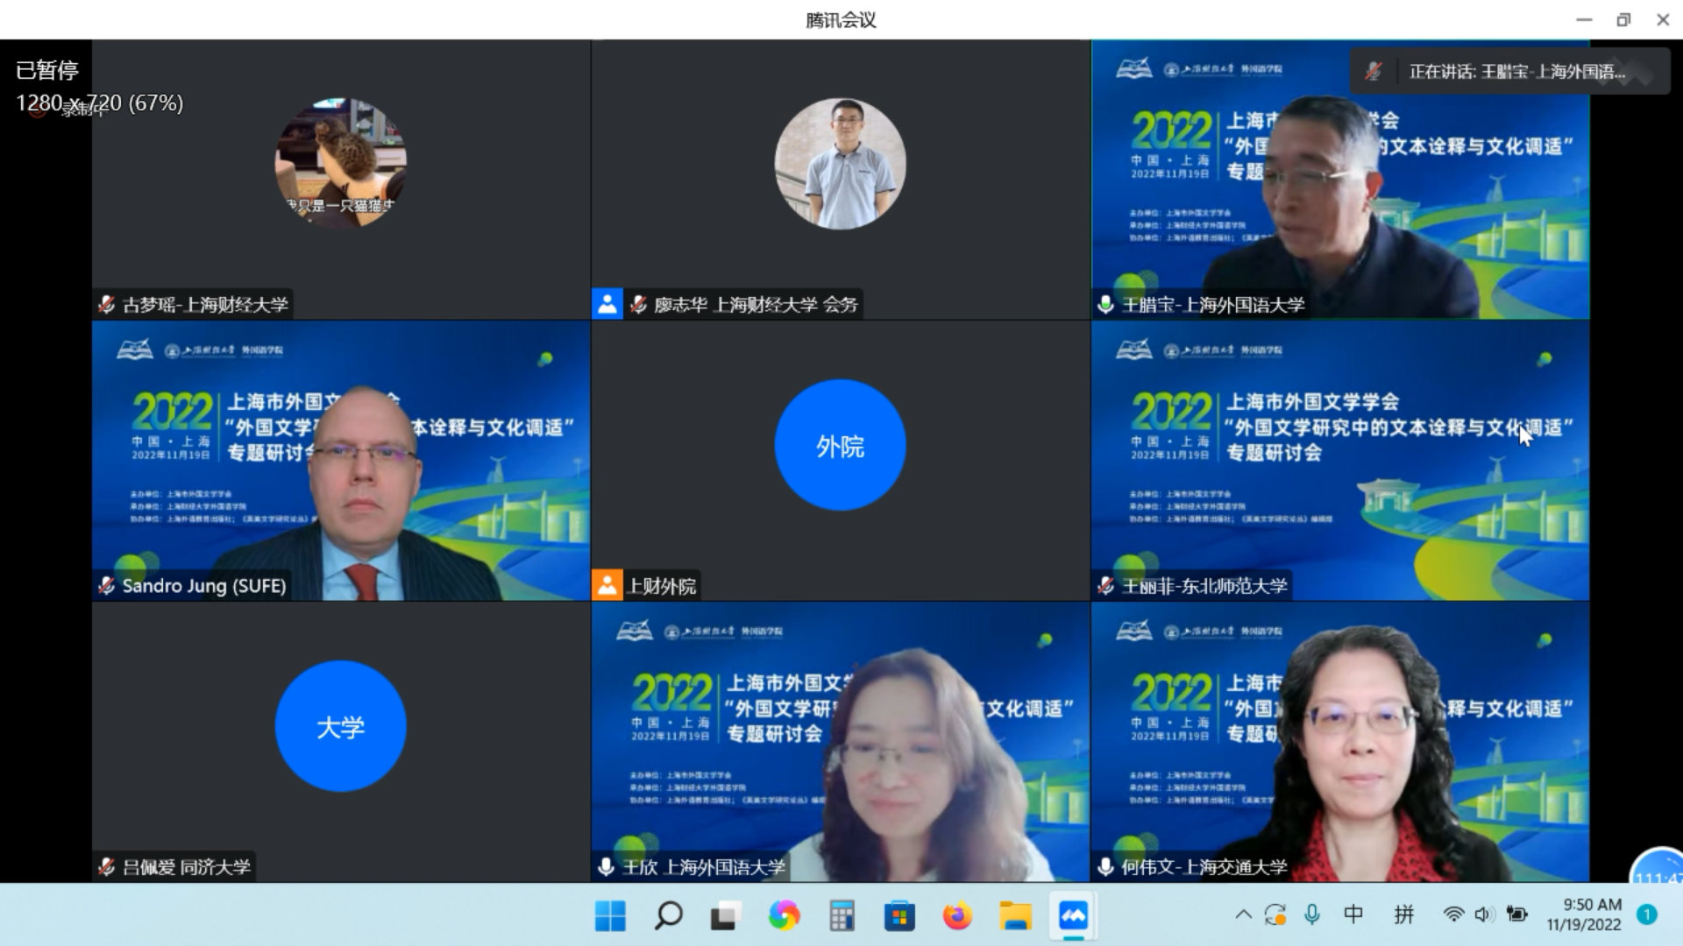Select 廖志华 profile photo thumbnail
This screenshot has width=1683, height=946.
tap(841, 164)
